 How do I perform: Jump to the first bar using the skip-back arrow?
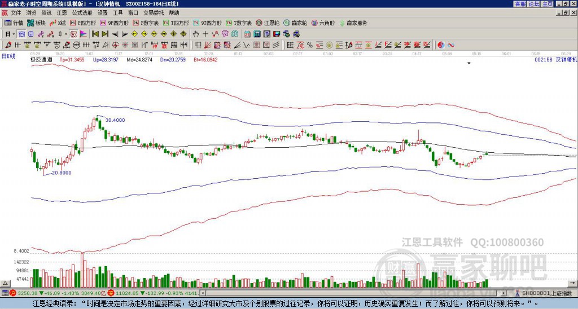[95, 34]
